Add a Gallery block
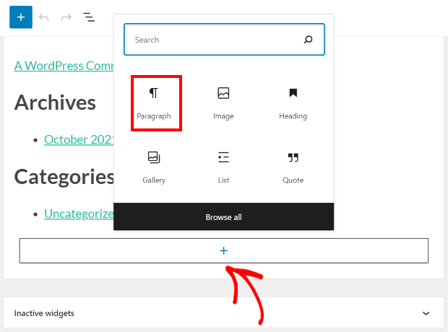448x332 pixels. [x=154, y=167]
